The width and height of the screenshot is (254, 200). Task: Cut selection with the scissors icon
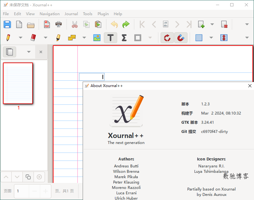point(75,24)
